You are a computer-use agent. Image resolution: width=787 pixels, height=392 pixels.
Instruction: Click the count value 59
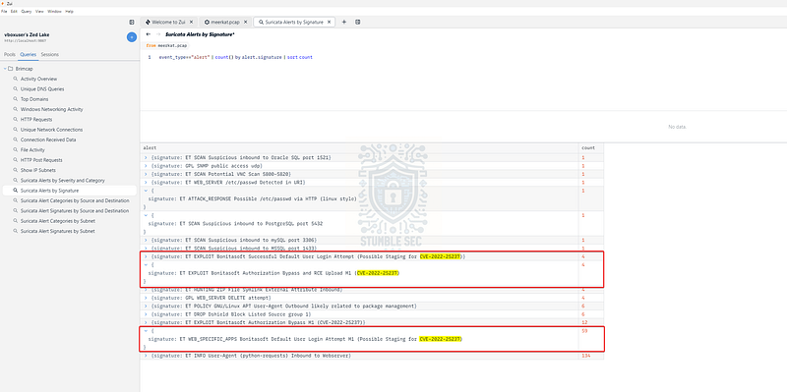[x=584, y=331]
